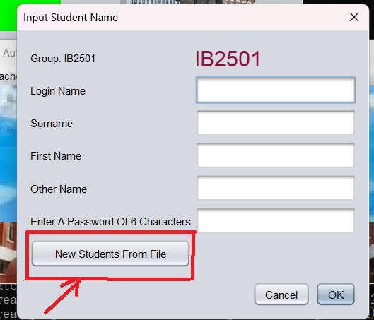
Task: Click the Surname label text
Action: point(52,124)
